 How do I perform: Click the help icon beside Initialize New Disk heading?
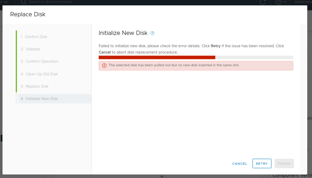coord(152,33)
